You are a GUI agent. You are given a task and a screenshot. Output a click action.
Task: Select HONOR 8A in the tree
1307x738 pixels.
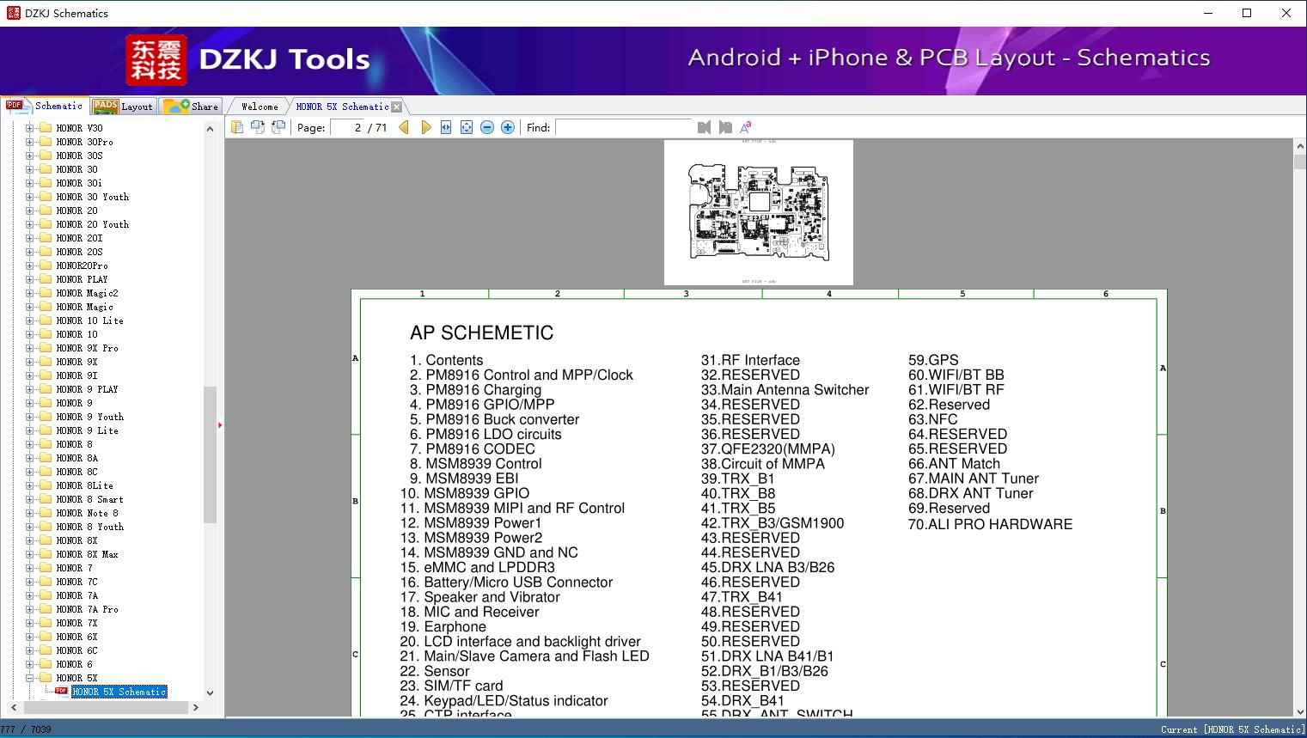coord(76,458)
